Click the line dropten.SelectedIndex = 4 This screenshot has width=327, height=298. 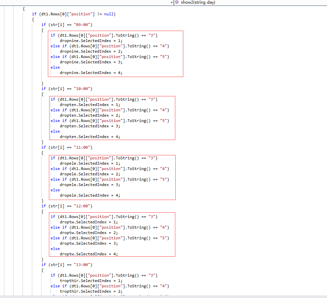pyautogui.click(x=90, y=137)
